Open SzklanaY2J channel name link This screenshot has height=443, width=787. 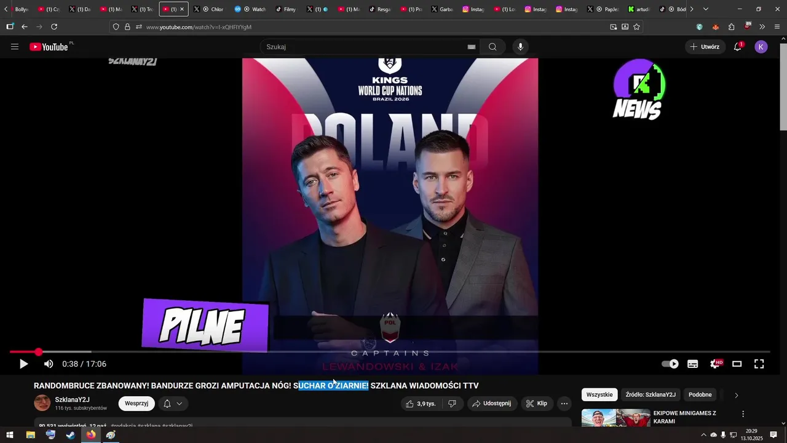pyautogui.click(x=72, y=400)
